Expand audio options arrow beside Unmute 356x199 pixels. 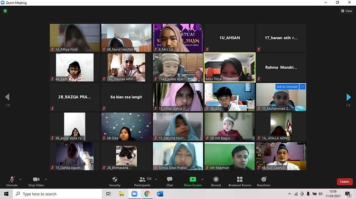(20, 179)
